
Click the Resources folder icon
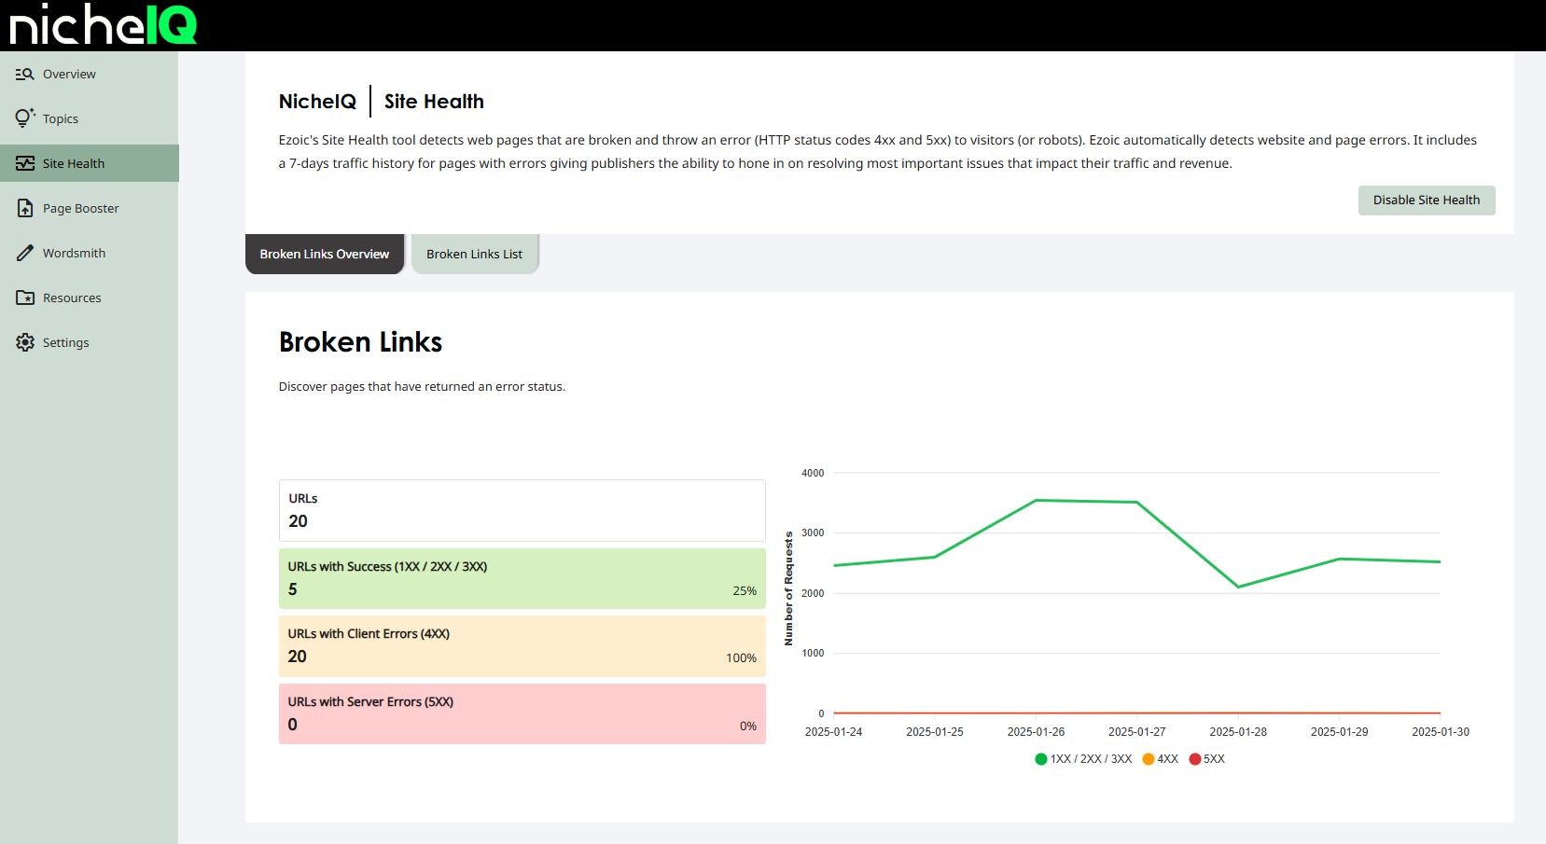25,297
